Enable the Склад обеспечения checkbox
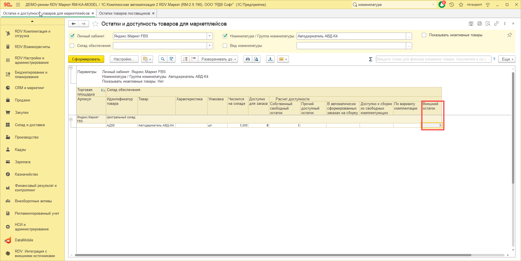This screenshot has height=261, width=521. coord(72,46)
